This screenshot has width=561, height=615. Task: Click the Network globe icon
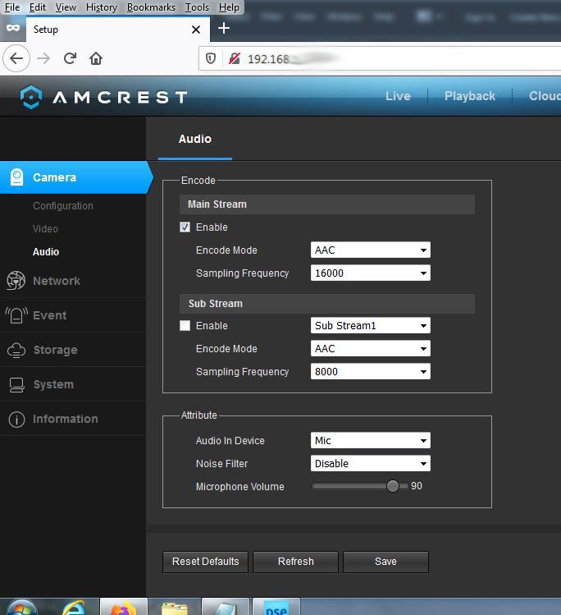(x=16, y=281)
